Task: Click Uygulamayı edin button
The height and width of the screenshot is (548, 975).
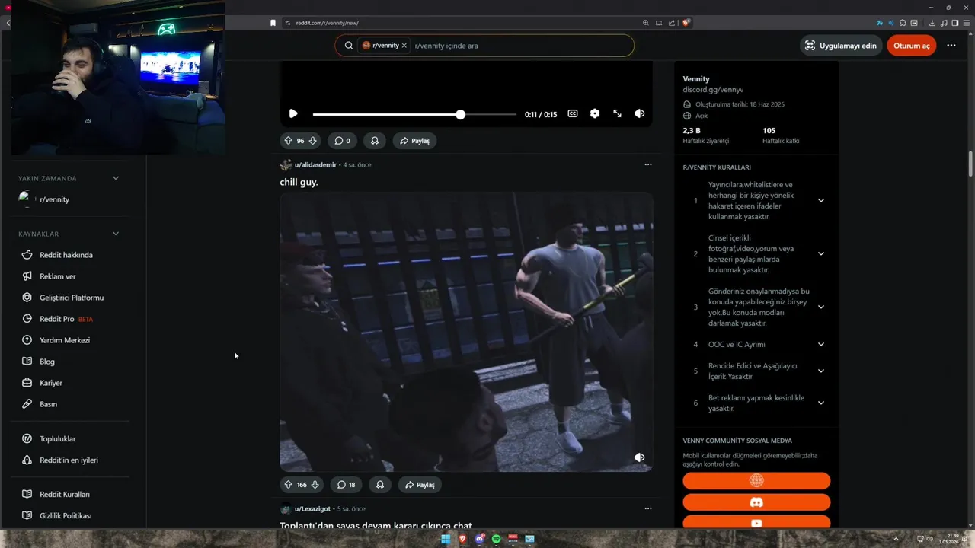Action: point(840,46)
